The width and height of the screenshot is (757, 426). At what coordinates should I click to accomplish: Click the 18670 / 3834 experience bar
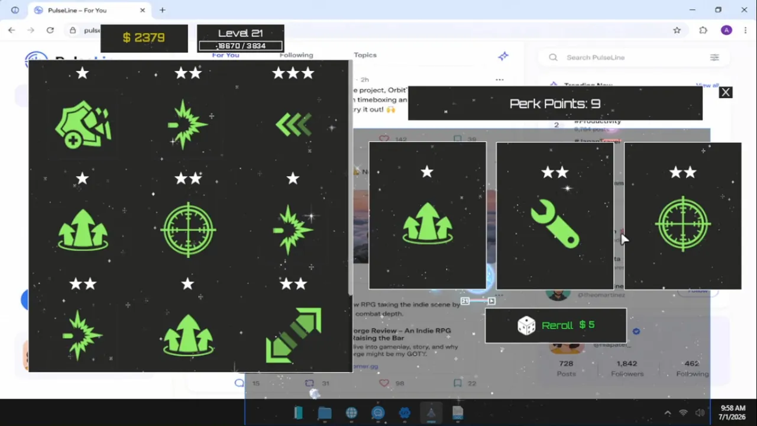[240, 46]
